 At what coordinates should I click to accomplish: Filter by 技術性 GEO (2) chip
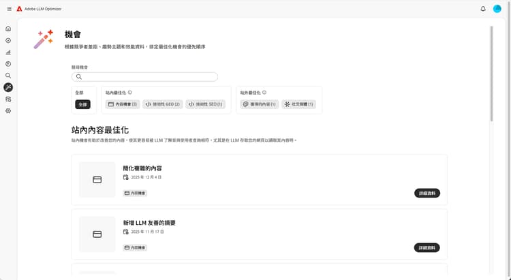163,104
